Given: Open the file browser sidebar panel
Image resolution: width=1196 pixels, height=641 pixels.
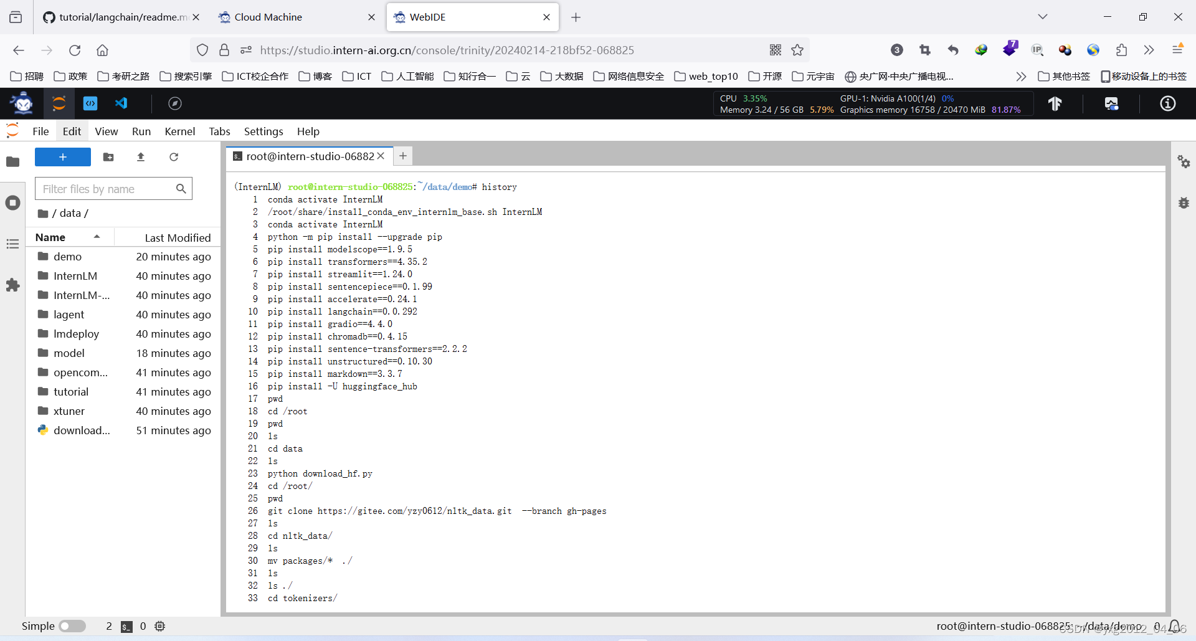Looking at the screenshot, I should coord(12,162).
